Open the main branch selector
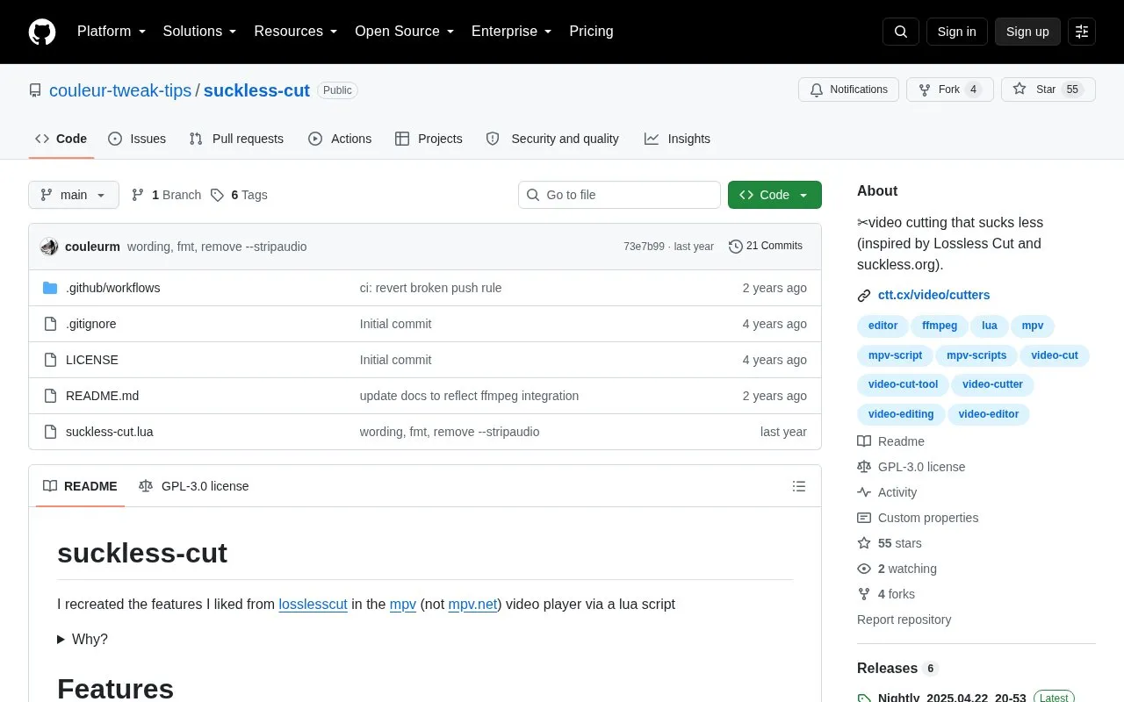Image resolution: width=1124 pixels, height=702 pixels. pyautogui.click(x=74, y=195)
